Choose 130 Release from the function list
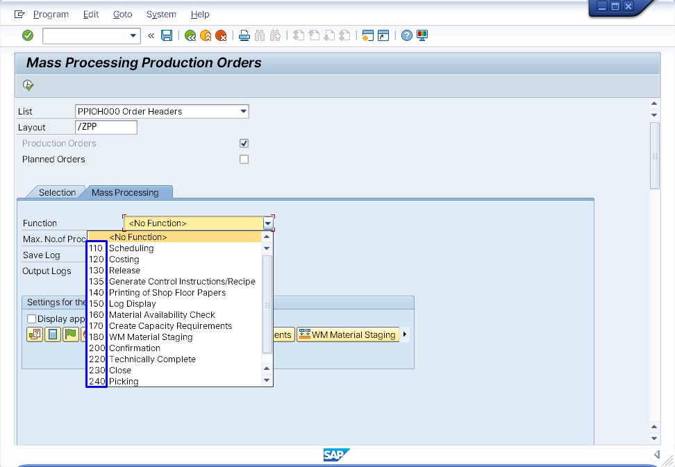The image size is (675, 467). tap(174, 271)
